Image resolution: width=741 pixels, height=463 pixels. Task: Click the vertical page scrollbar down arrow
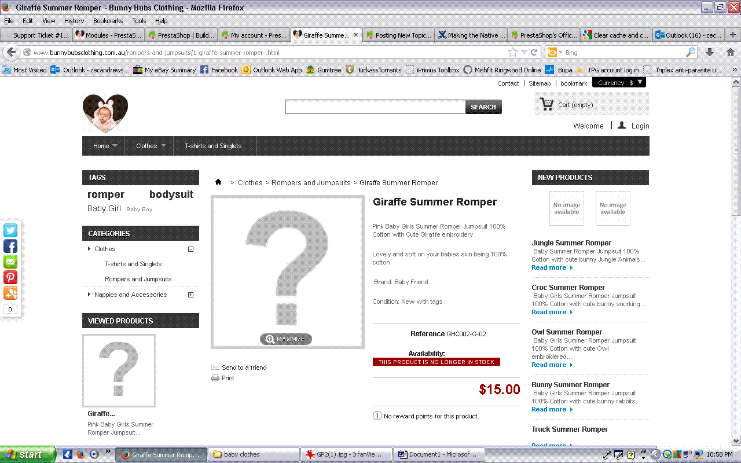click(x=736, y=440)
